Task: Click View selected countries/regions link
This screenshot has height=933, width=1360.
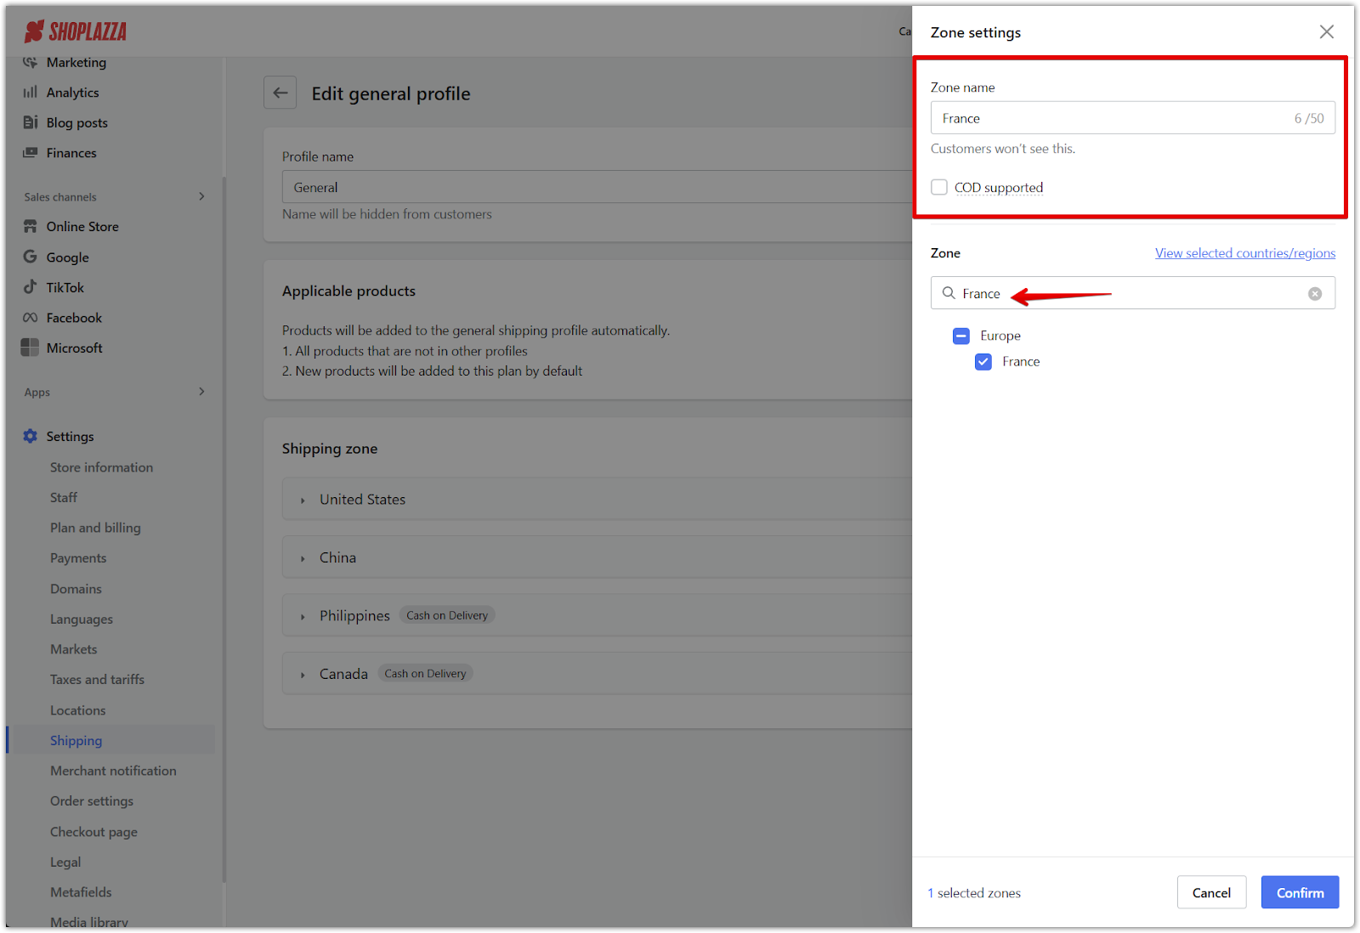Action: coord(1245,253)
